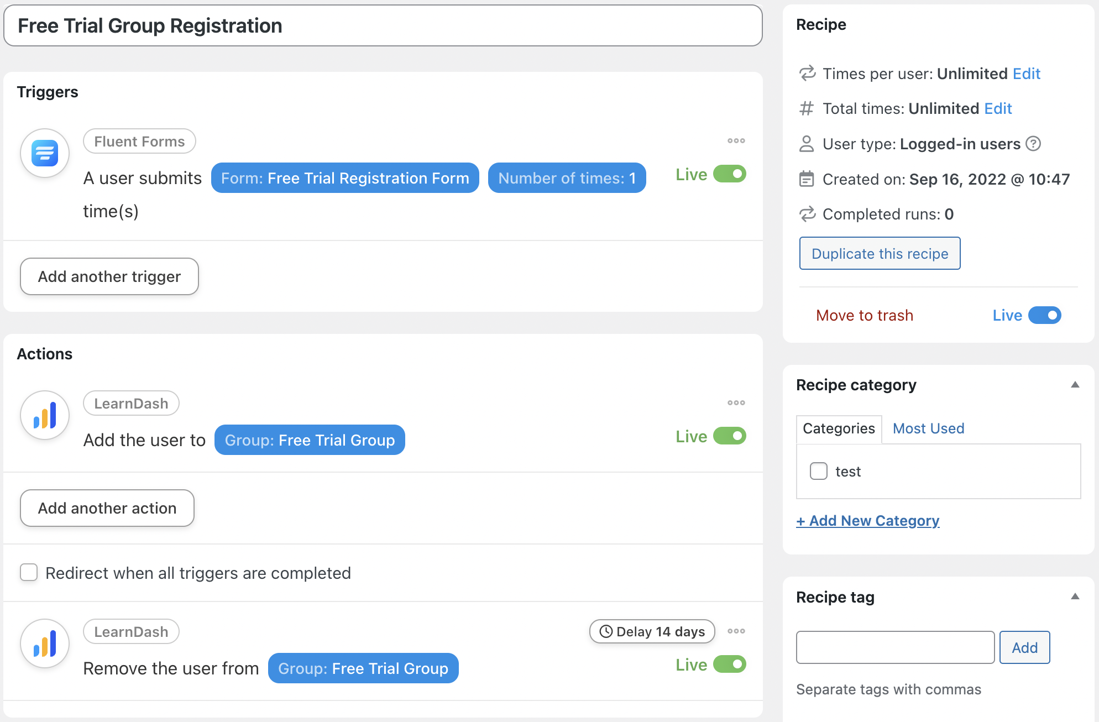Image resolution: width=1099 pixels, height=722 pixels.
Task: Click the Recipe tag input field
Action: pos(894,647)
